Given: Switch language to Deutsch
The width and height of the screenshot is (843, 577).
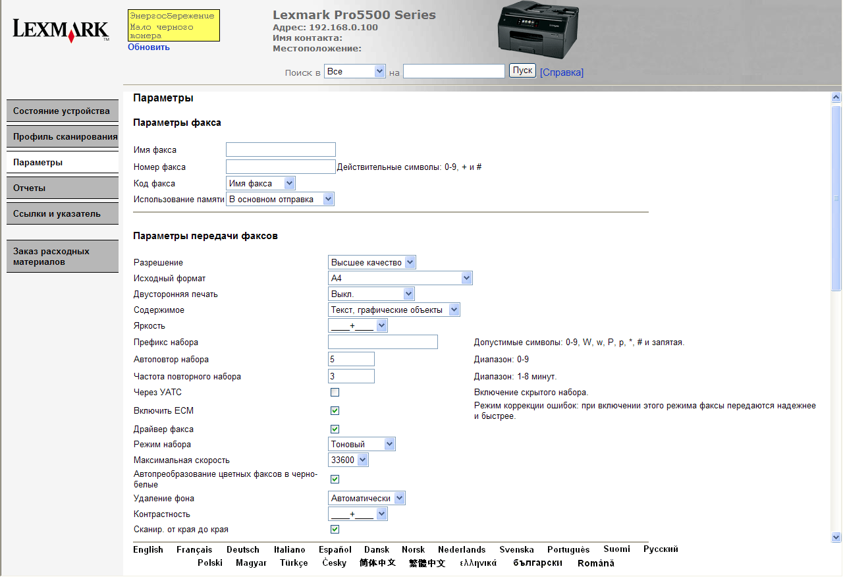Looking at the screenshot, I should tap(243, 549).
